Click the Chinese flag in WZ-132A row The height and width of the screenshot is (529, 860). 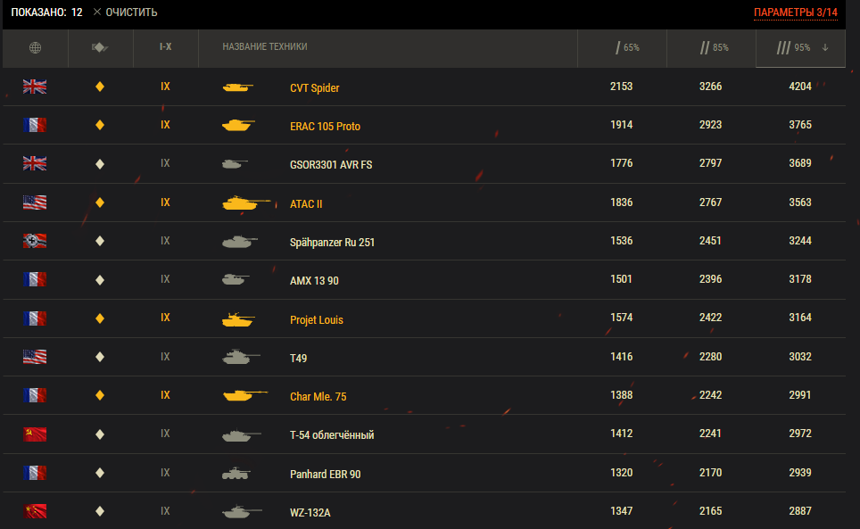[35, 511]
